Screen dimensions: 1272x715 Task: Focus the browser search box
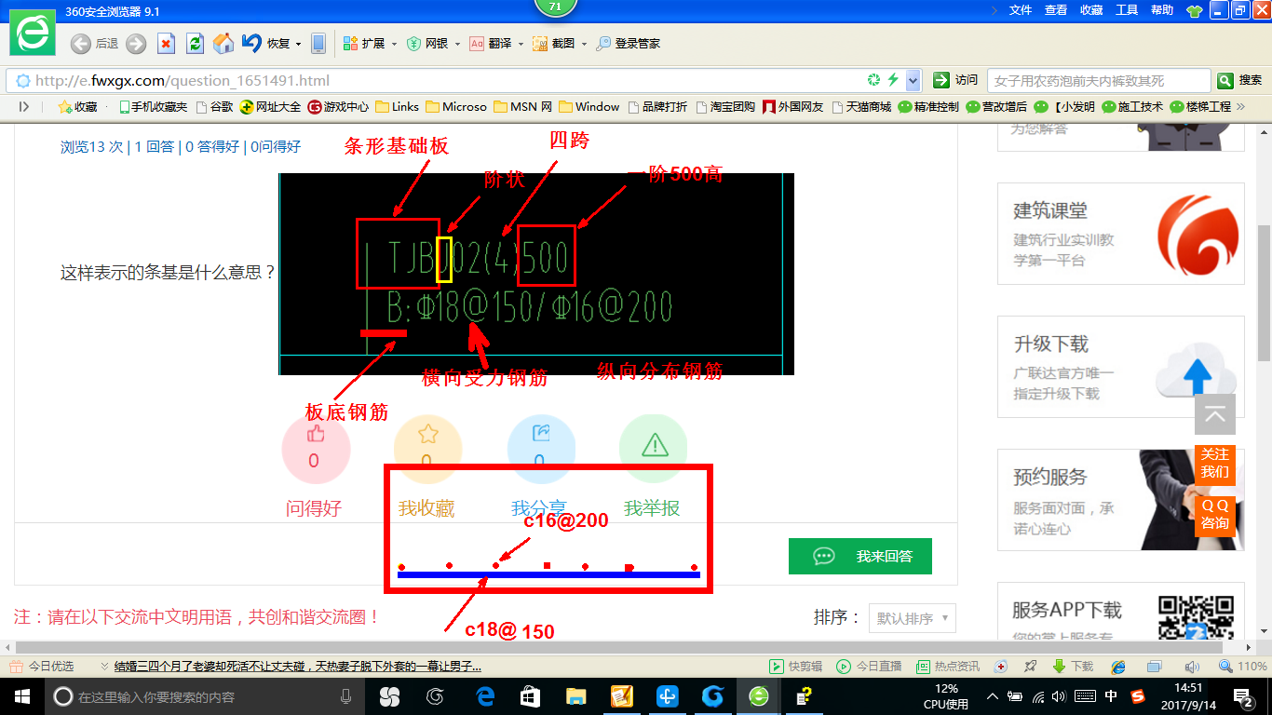point(1099,81)
